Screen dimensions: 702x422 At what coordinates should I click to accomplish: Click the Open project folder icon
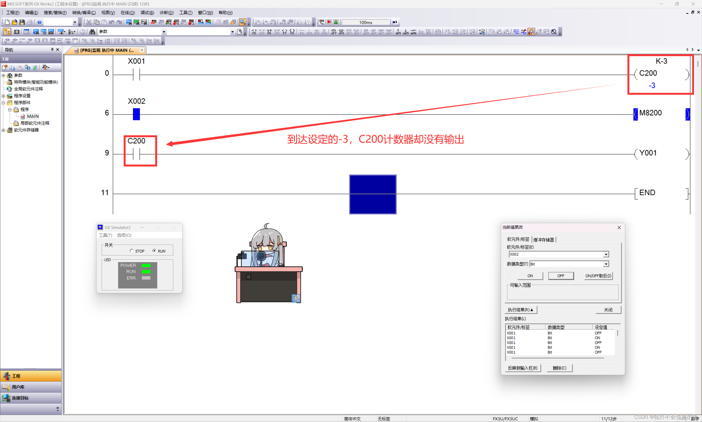pyautogui.click(x=15, y=22)
